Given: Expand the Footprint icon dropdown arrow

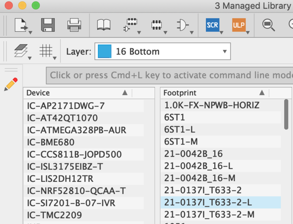Looking at the screenshot, I should pyautogui.click(x=165, y=33).
